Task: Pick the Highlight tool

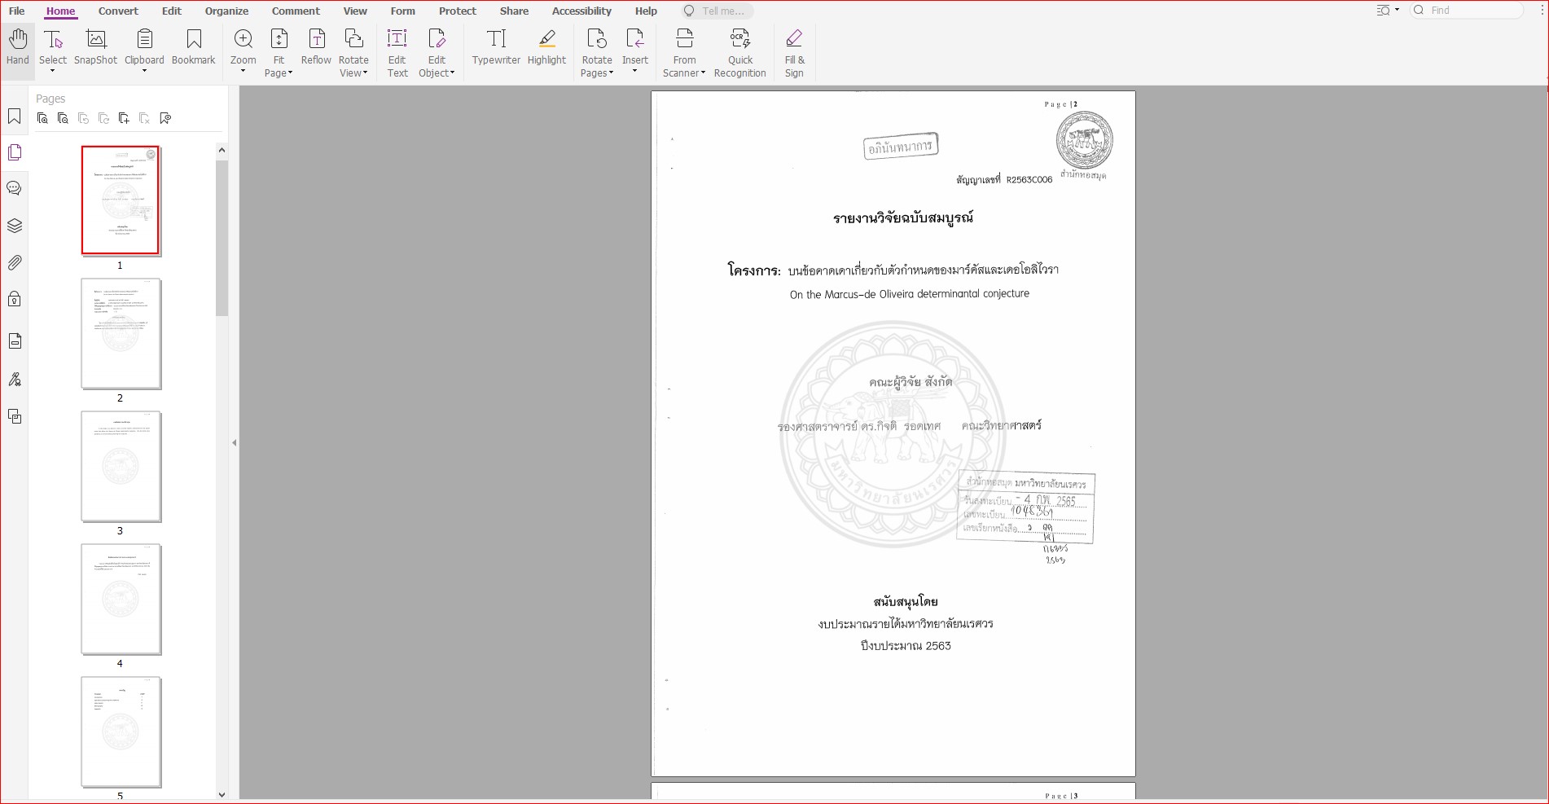Action: 546,47
